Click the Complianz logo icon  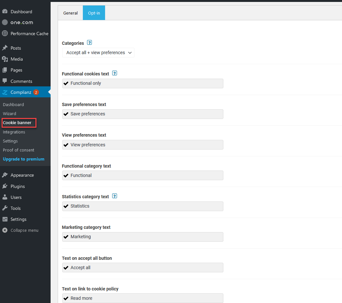click(5, 92)
